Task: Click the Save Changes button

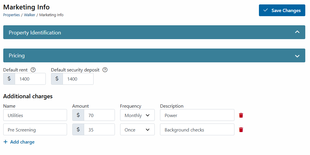Action: coord(282,10)
